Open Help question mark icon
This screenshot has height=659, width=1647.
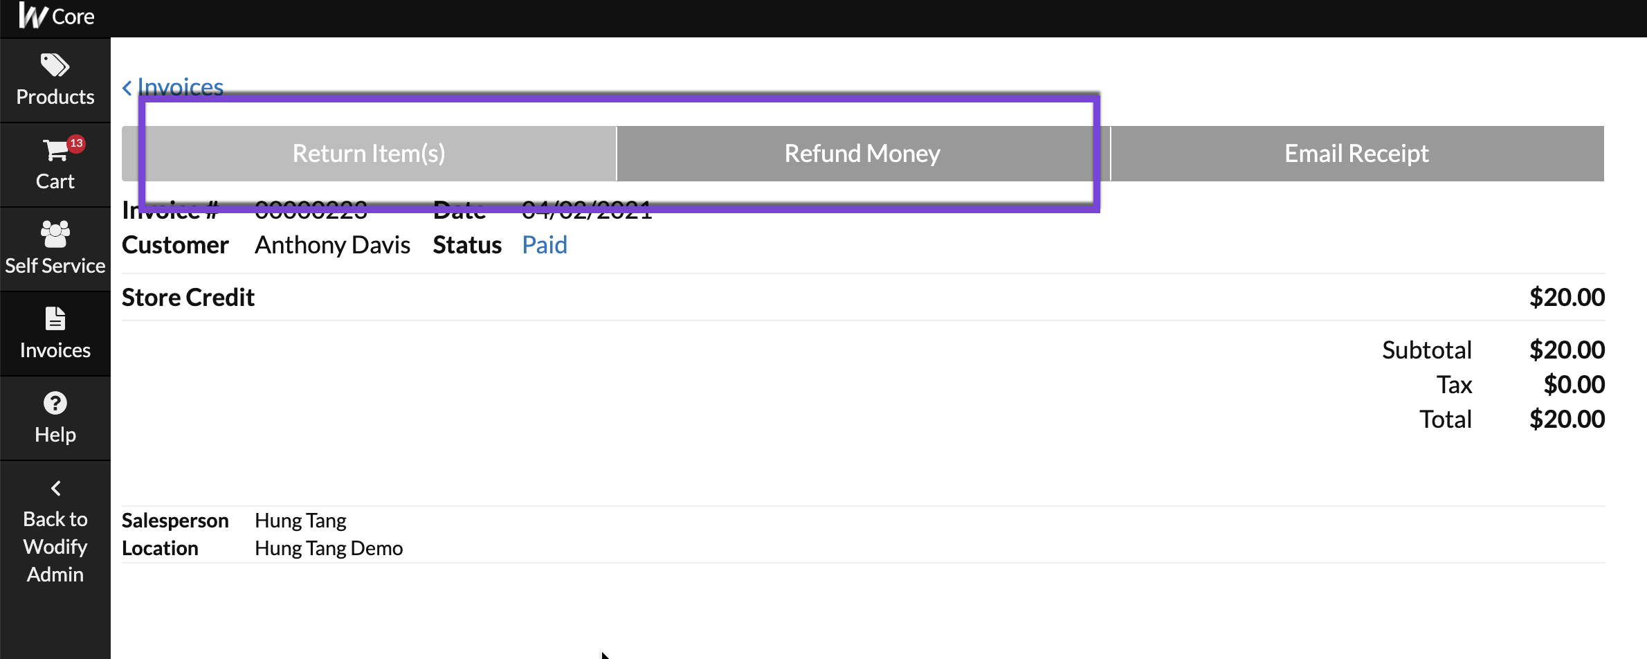55,403
